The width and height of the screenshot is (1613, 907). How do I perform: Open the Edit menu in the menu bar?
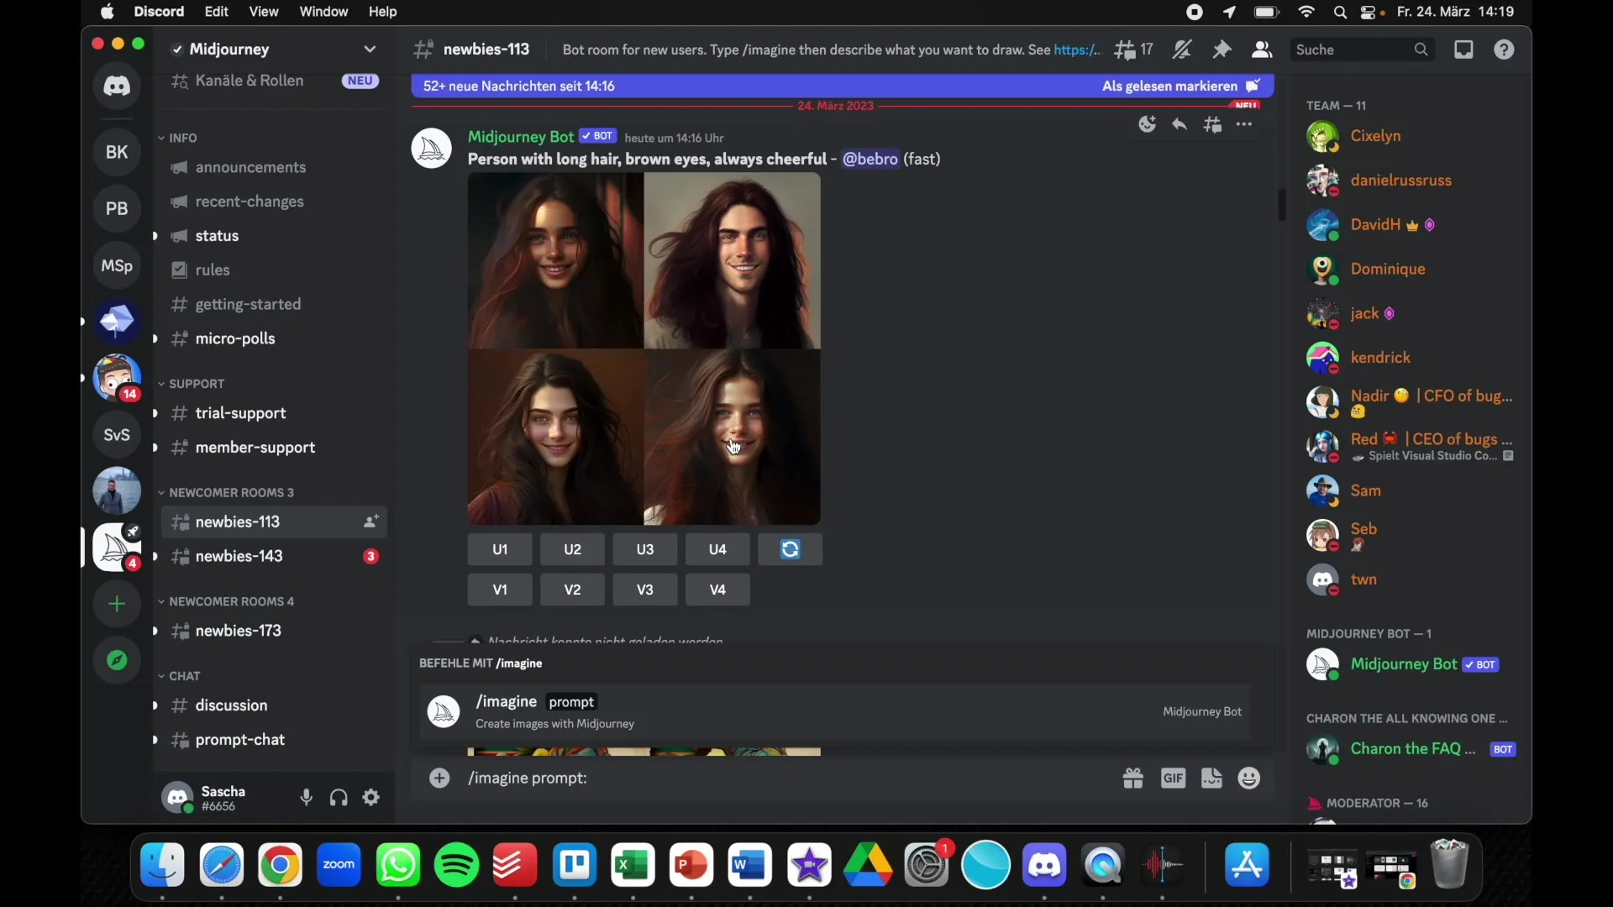[x=217, y=13]
